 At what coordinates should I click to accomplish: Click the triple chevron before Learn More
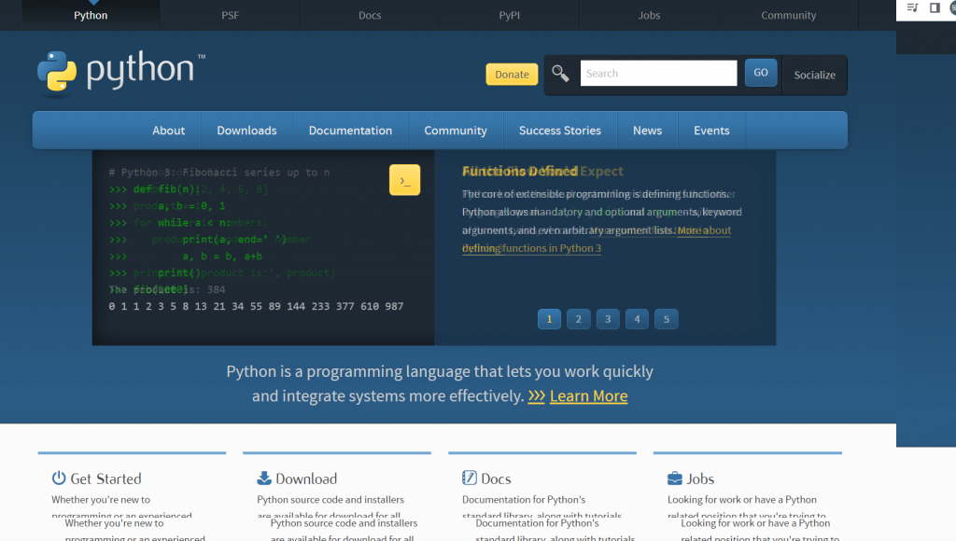[536, 396]
